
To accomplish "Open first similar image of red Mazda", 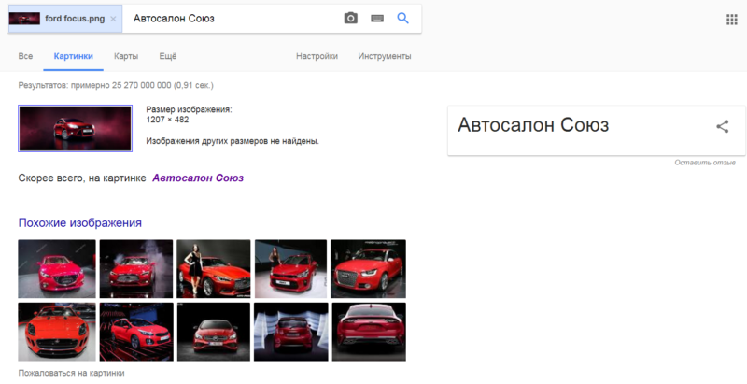I will [57, 269].
